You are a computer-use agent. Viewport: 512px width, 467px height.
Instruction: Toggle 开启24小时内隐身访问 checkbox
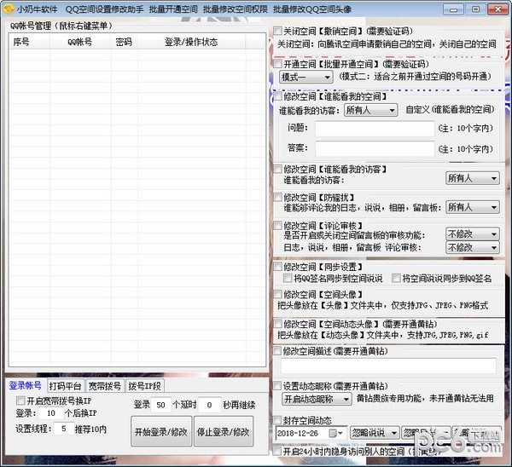click(x=277, y=452)
